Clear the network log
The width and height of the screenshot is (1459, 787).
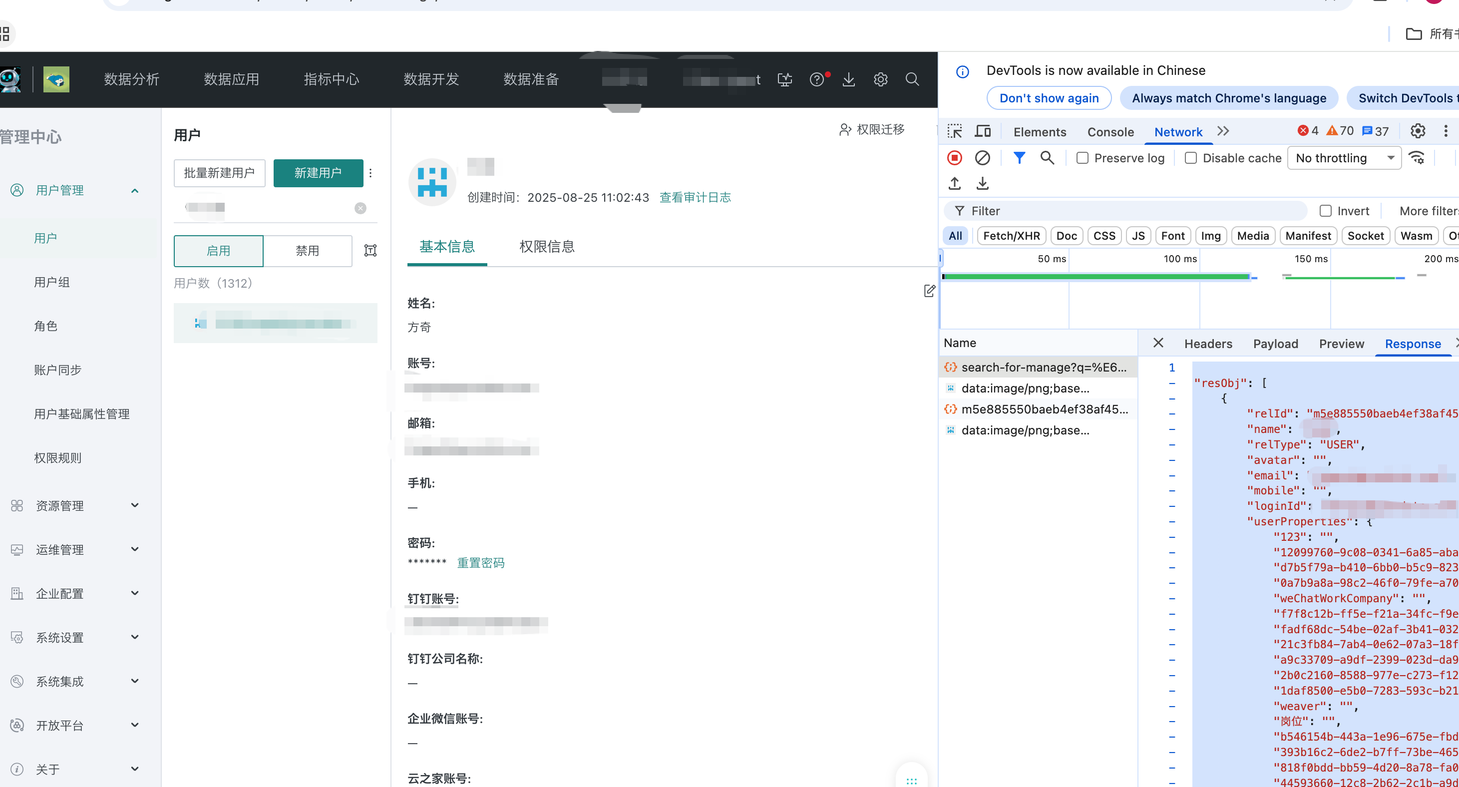[982, 158]
